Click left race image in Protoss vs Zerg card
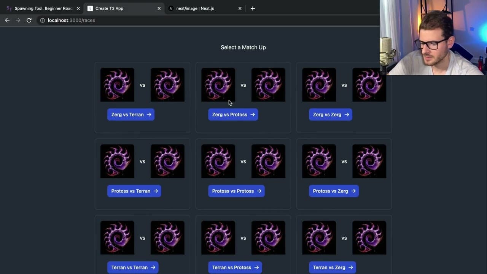The image size is (487, 274). 319,161
